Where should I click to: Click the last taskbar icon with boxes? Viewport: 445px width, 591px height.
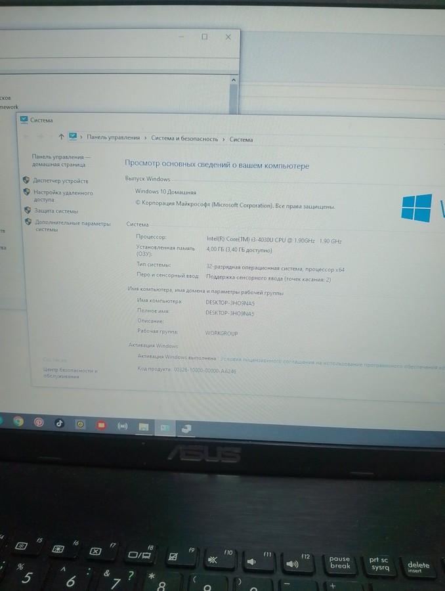(x=186, y=429)
